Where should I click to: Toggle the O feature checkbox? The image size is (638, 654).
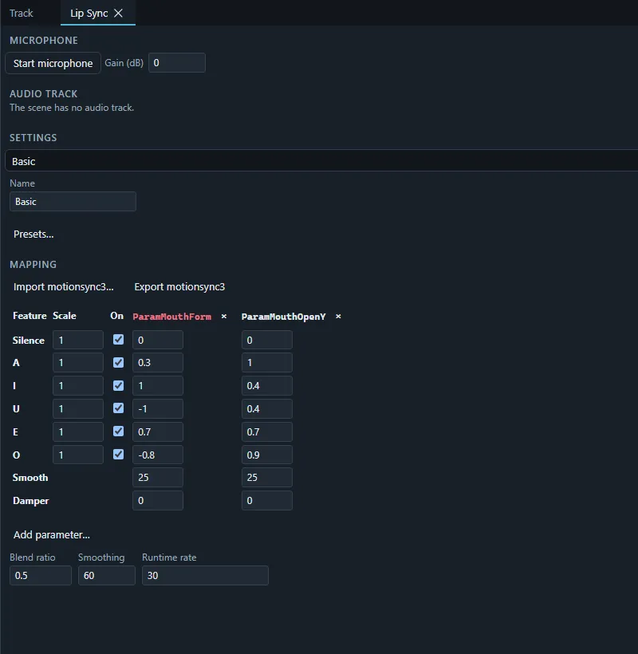point(118,455)
